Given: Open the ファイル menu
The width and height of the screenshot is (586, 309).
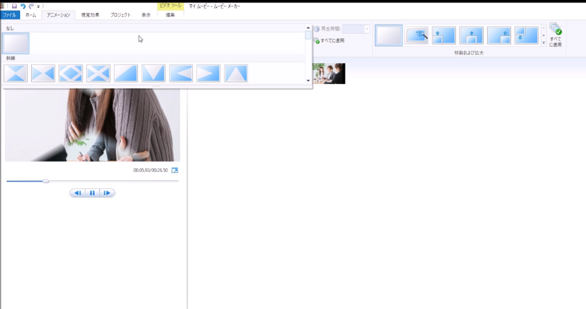Looking at the screenshot, I should (x=10, y=15).
